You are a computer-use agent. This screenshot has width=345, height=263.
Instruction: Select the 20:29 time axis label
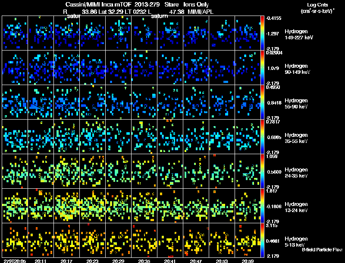(x=118, y=261)
